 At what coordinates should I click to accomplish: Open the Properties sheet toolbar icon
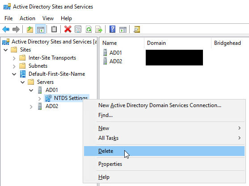(x=78, y=29)
